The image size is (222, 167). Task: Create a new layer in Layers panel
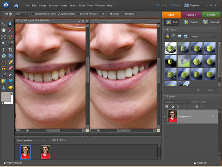coord(166,107)
